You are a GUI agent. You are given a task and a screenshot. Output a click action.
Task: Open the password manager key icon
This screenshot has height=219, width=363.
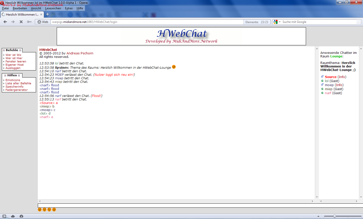tap(29, 22)
